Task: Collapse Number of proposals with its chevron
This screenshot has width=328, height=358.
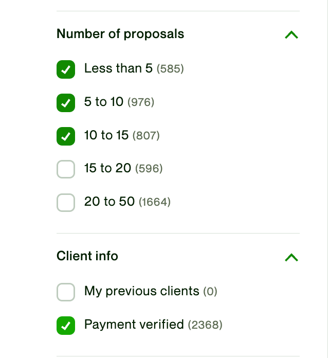Action: pos(291,35)
